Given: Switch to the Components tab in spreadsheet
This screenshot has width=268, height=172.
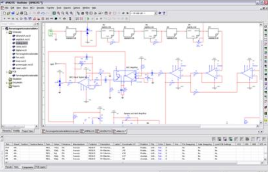Looking at the screenshot, I should (27, 167).
